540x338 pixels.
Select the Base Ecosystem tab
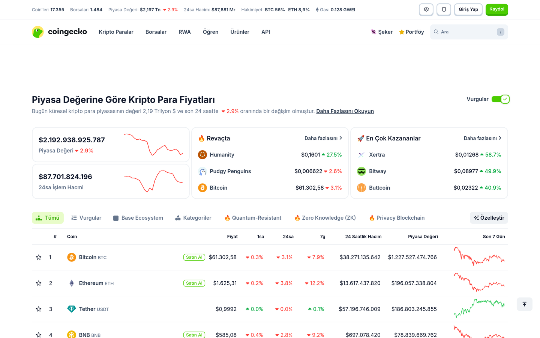pyautogui.click(x=138, y=218)
